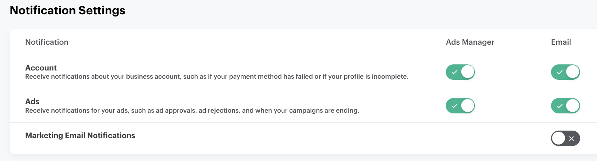Click white knob of Marketing Email switch
The height and width of the screenshot is (161, 597).
[559, 138]
